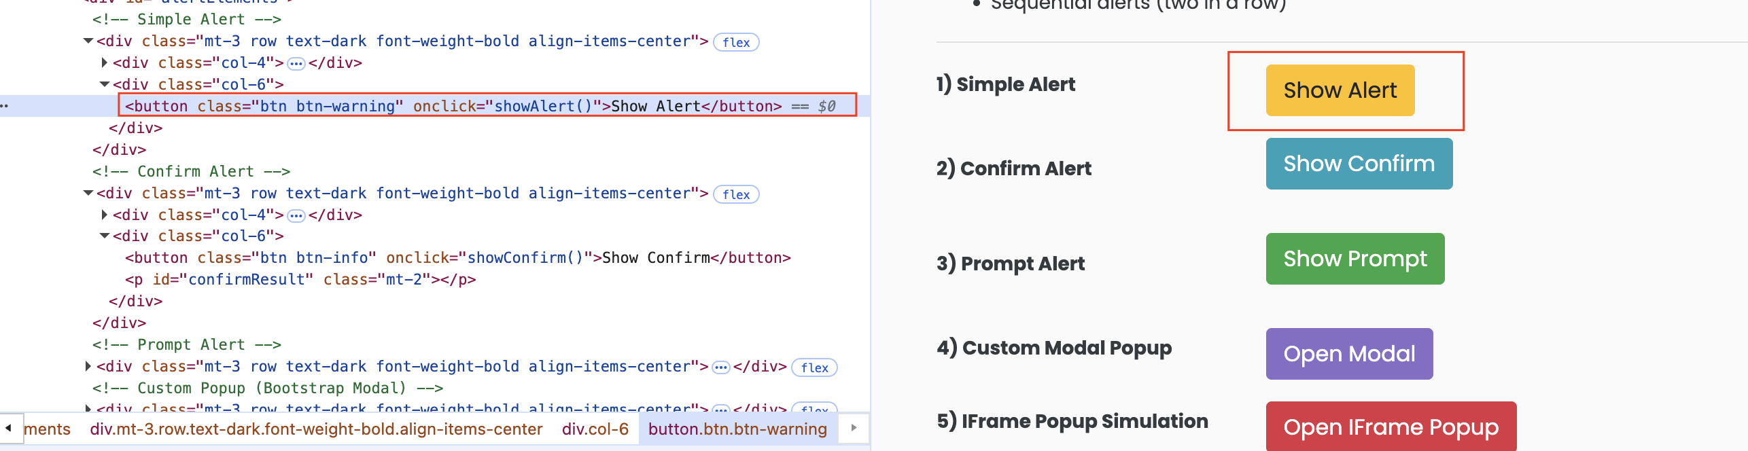Click the ellipsis icon in the Prompt Alert row
This screenshot has height=451, width=1748.
click(720, 366)
